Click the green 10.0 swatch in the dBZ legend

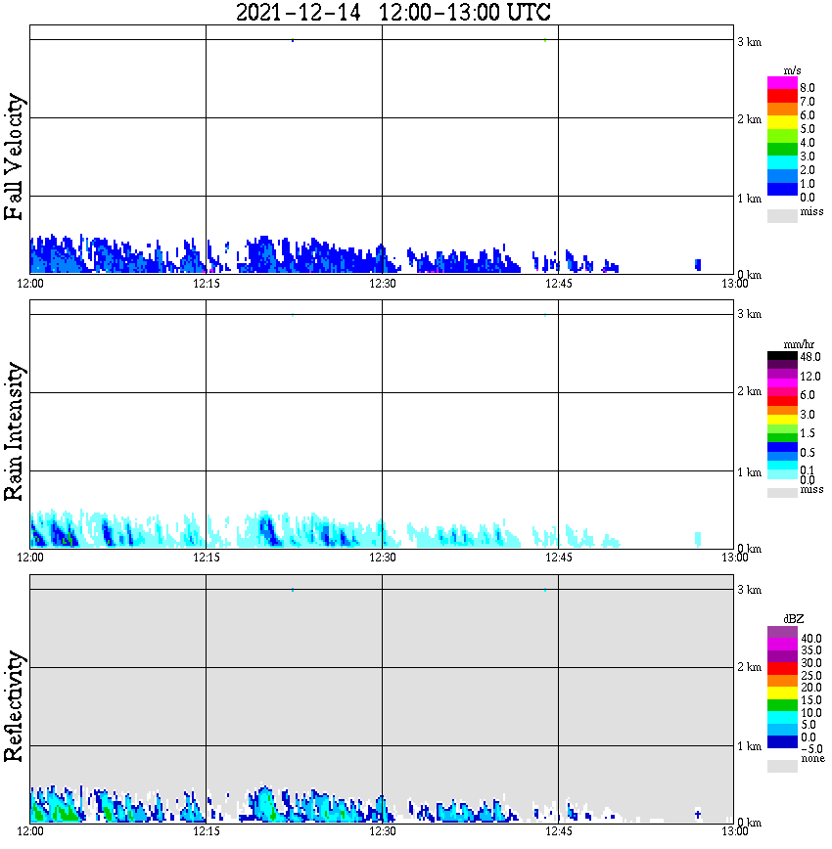click(782, 706)
